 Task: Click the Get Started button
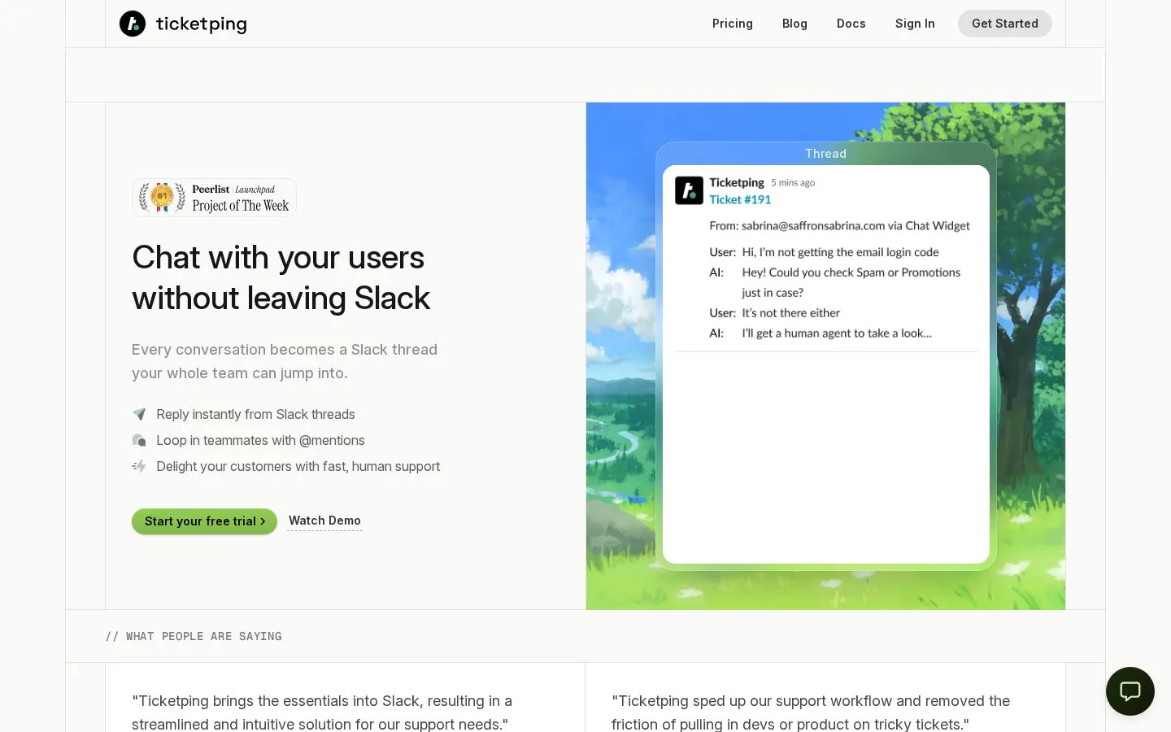(x=1005, y=24)
